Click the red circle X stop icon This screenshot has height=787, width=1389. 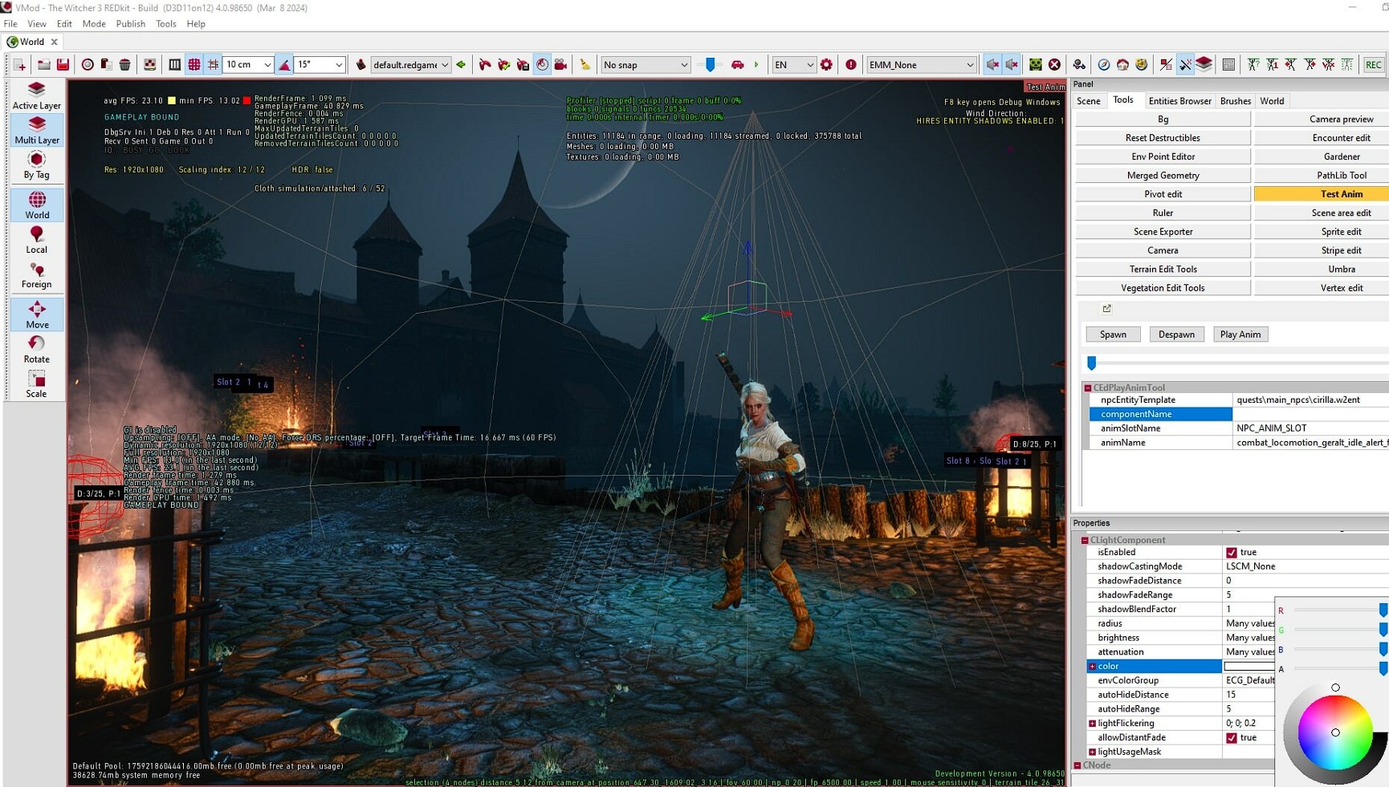pyautogui.click(x=1054, y=65)
